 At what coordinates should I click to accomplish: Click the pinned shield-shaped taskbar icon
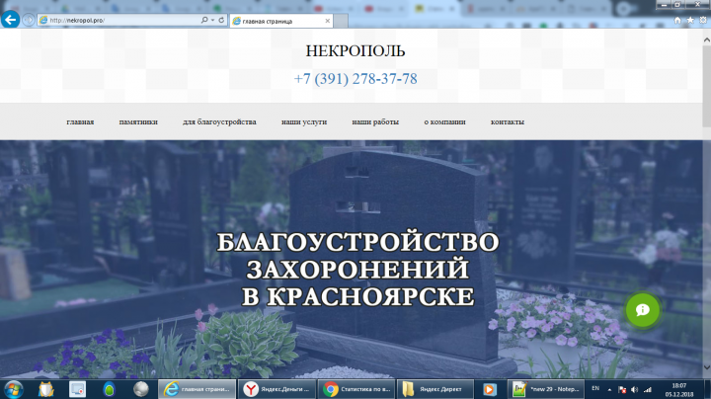tap(45, 389)
